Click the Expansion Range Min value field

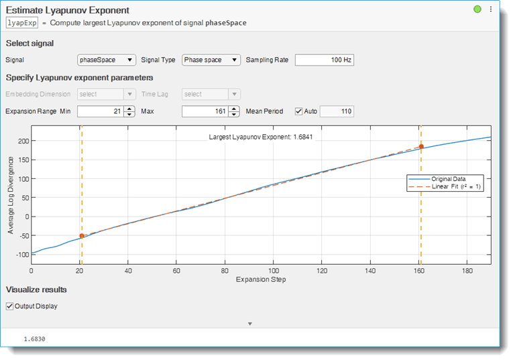pos(101,111)
